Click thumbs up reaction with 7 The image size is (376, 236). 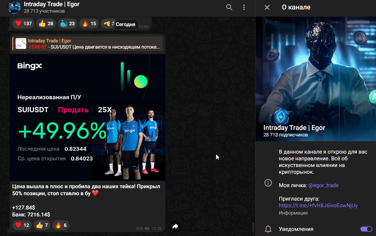[x=42, y=225]
